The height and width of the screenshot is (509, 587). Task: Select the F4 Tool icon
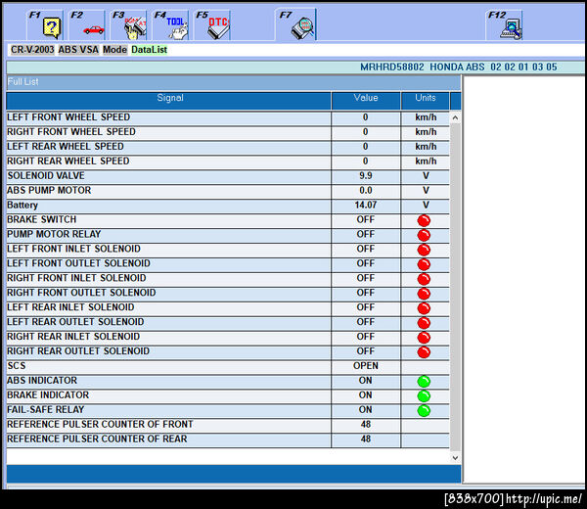170,25
